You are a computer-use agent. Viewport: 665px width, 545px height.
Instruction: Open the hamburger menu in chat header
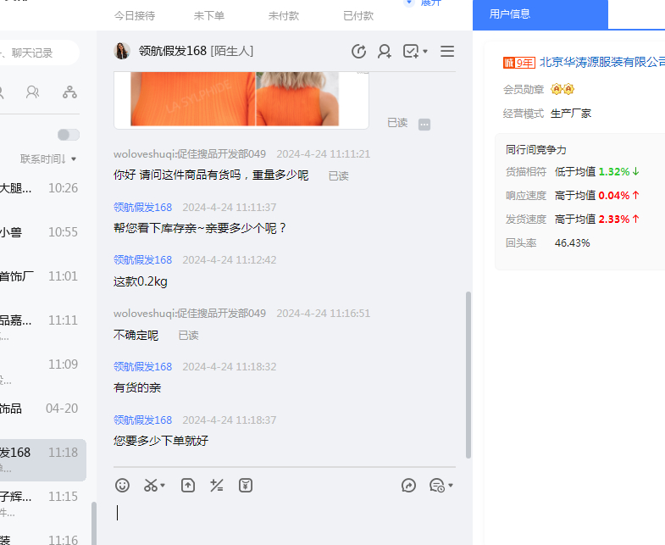pos(447,52)
